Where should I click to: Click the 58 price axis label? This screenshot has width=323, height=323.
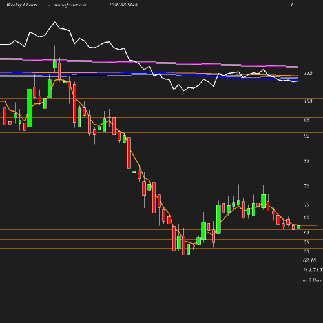point(307,242)
